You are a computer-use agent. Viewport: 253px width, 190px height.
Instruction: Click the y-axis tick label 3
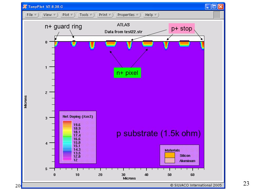(46, 118)
